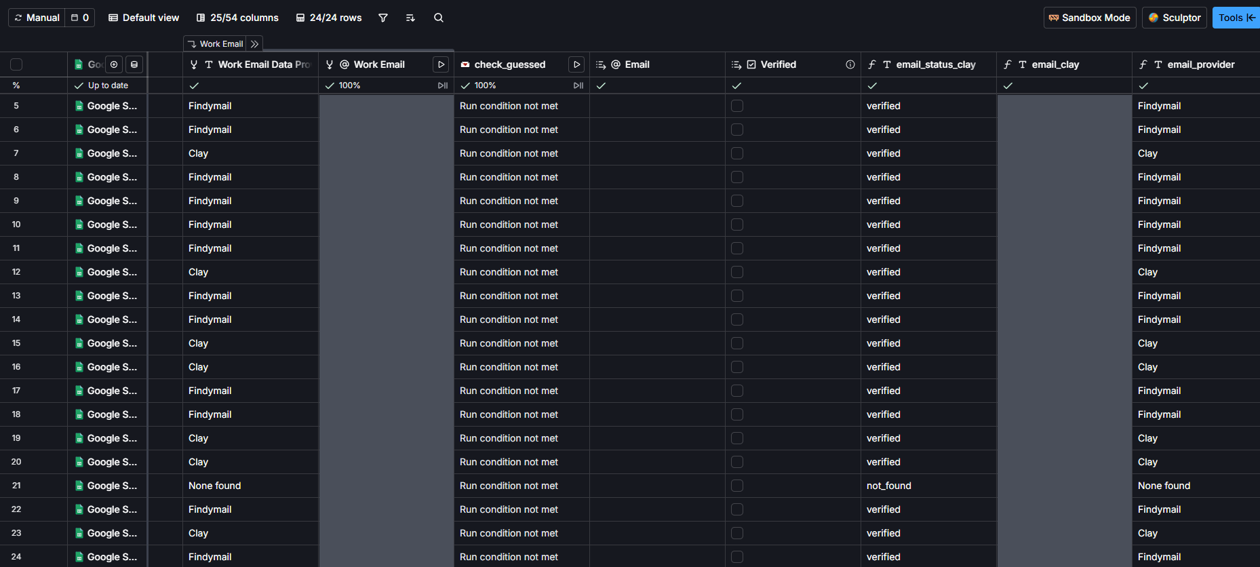
Task: Open the Manual run mode dropdown
Action: pyautogui.click(x=37, y=18)
